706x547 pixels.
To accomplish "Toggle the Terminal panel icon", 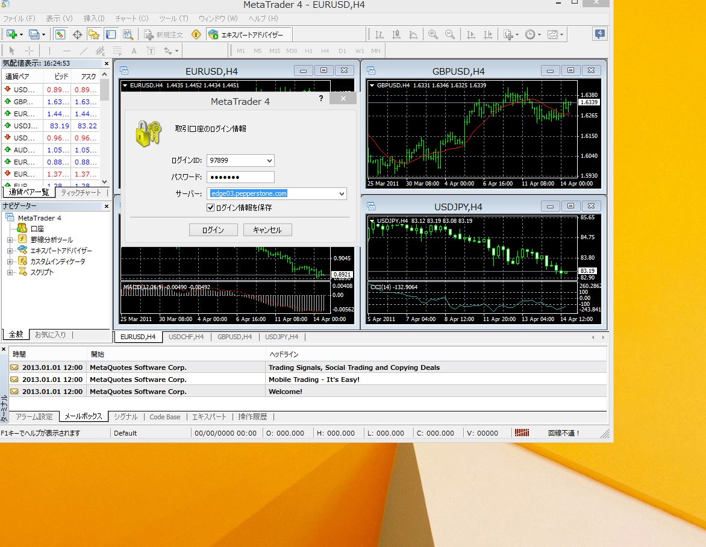I will (110, 34).
